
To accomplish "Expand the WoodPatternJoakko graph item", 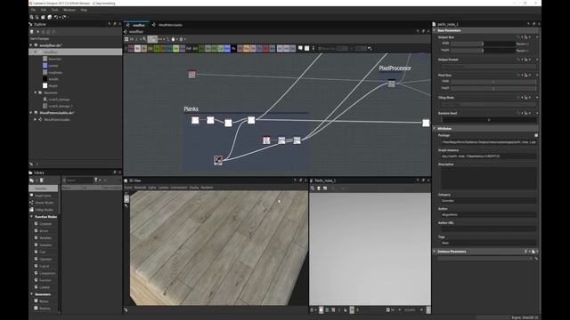I will pos(36,119).
